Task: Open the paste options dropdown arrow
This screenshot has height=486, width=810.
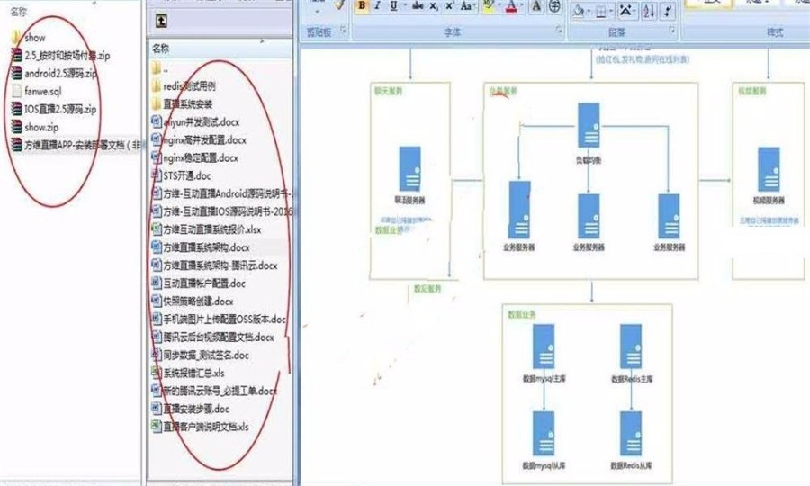Action: click(x=317, y=12)
